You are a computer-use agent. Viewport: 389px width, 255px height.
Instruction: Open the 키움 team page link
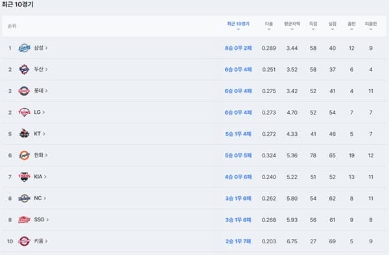(x=41, y=241)
